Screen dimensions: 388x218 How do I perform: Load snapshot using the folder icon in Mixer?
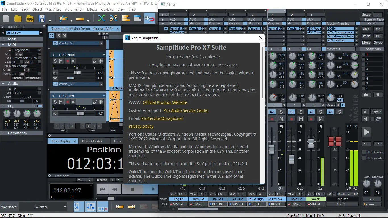366,95
